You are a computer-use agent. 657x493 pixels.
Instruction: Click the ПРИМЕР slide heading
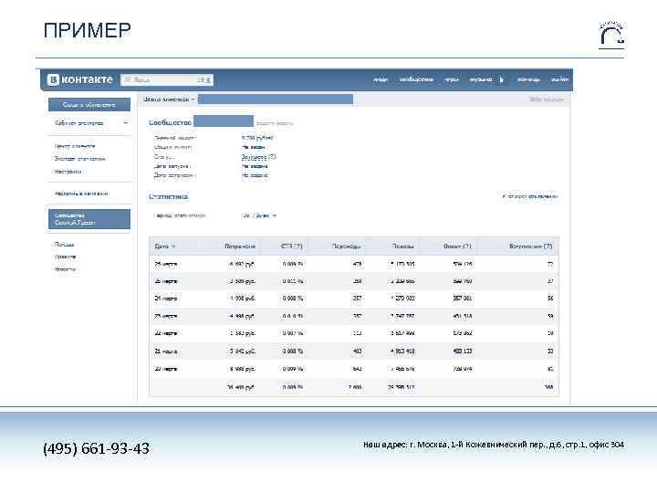pyautogui.click(x=88, y=30)
